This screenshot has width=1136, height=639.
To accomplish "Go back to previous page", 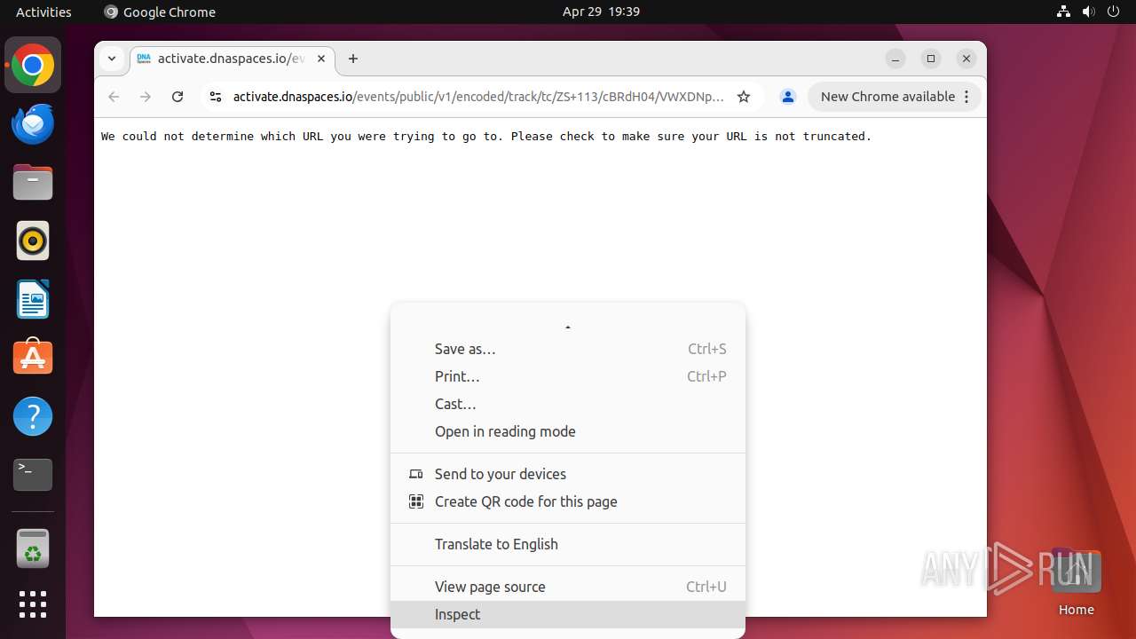I will (114, 97).
